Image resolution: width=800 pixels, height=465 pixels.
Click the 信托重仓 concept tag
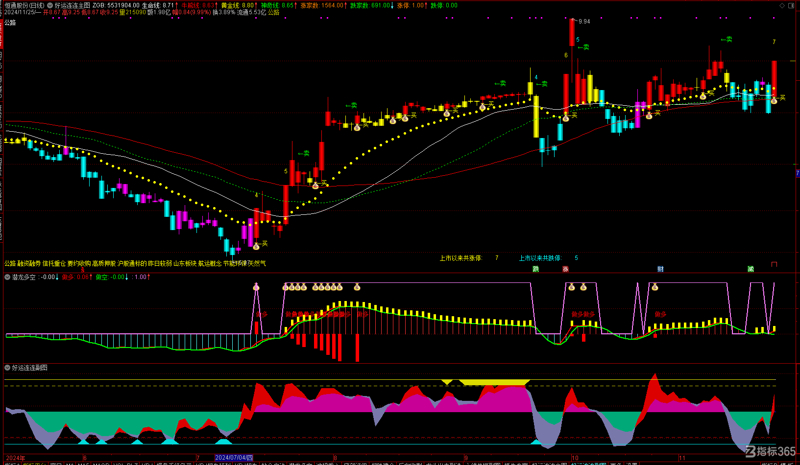54,263
